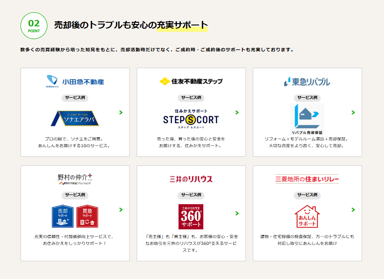Click 「売主様」も「買主様」も description text

[191, 244]
